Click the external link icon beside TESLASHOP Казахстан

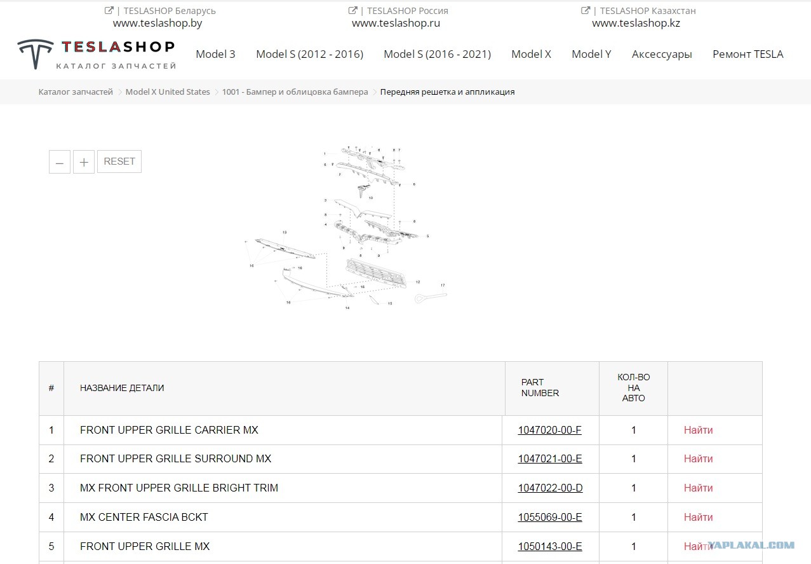[x=586, y=11]
